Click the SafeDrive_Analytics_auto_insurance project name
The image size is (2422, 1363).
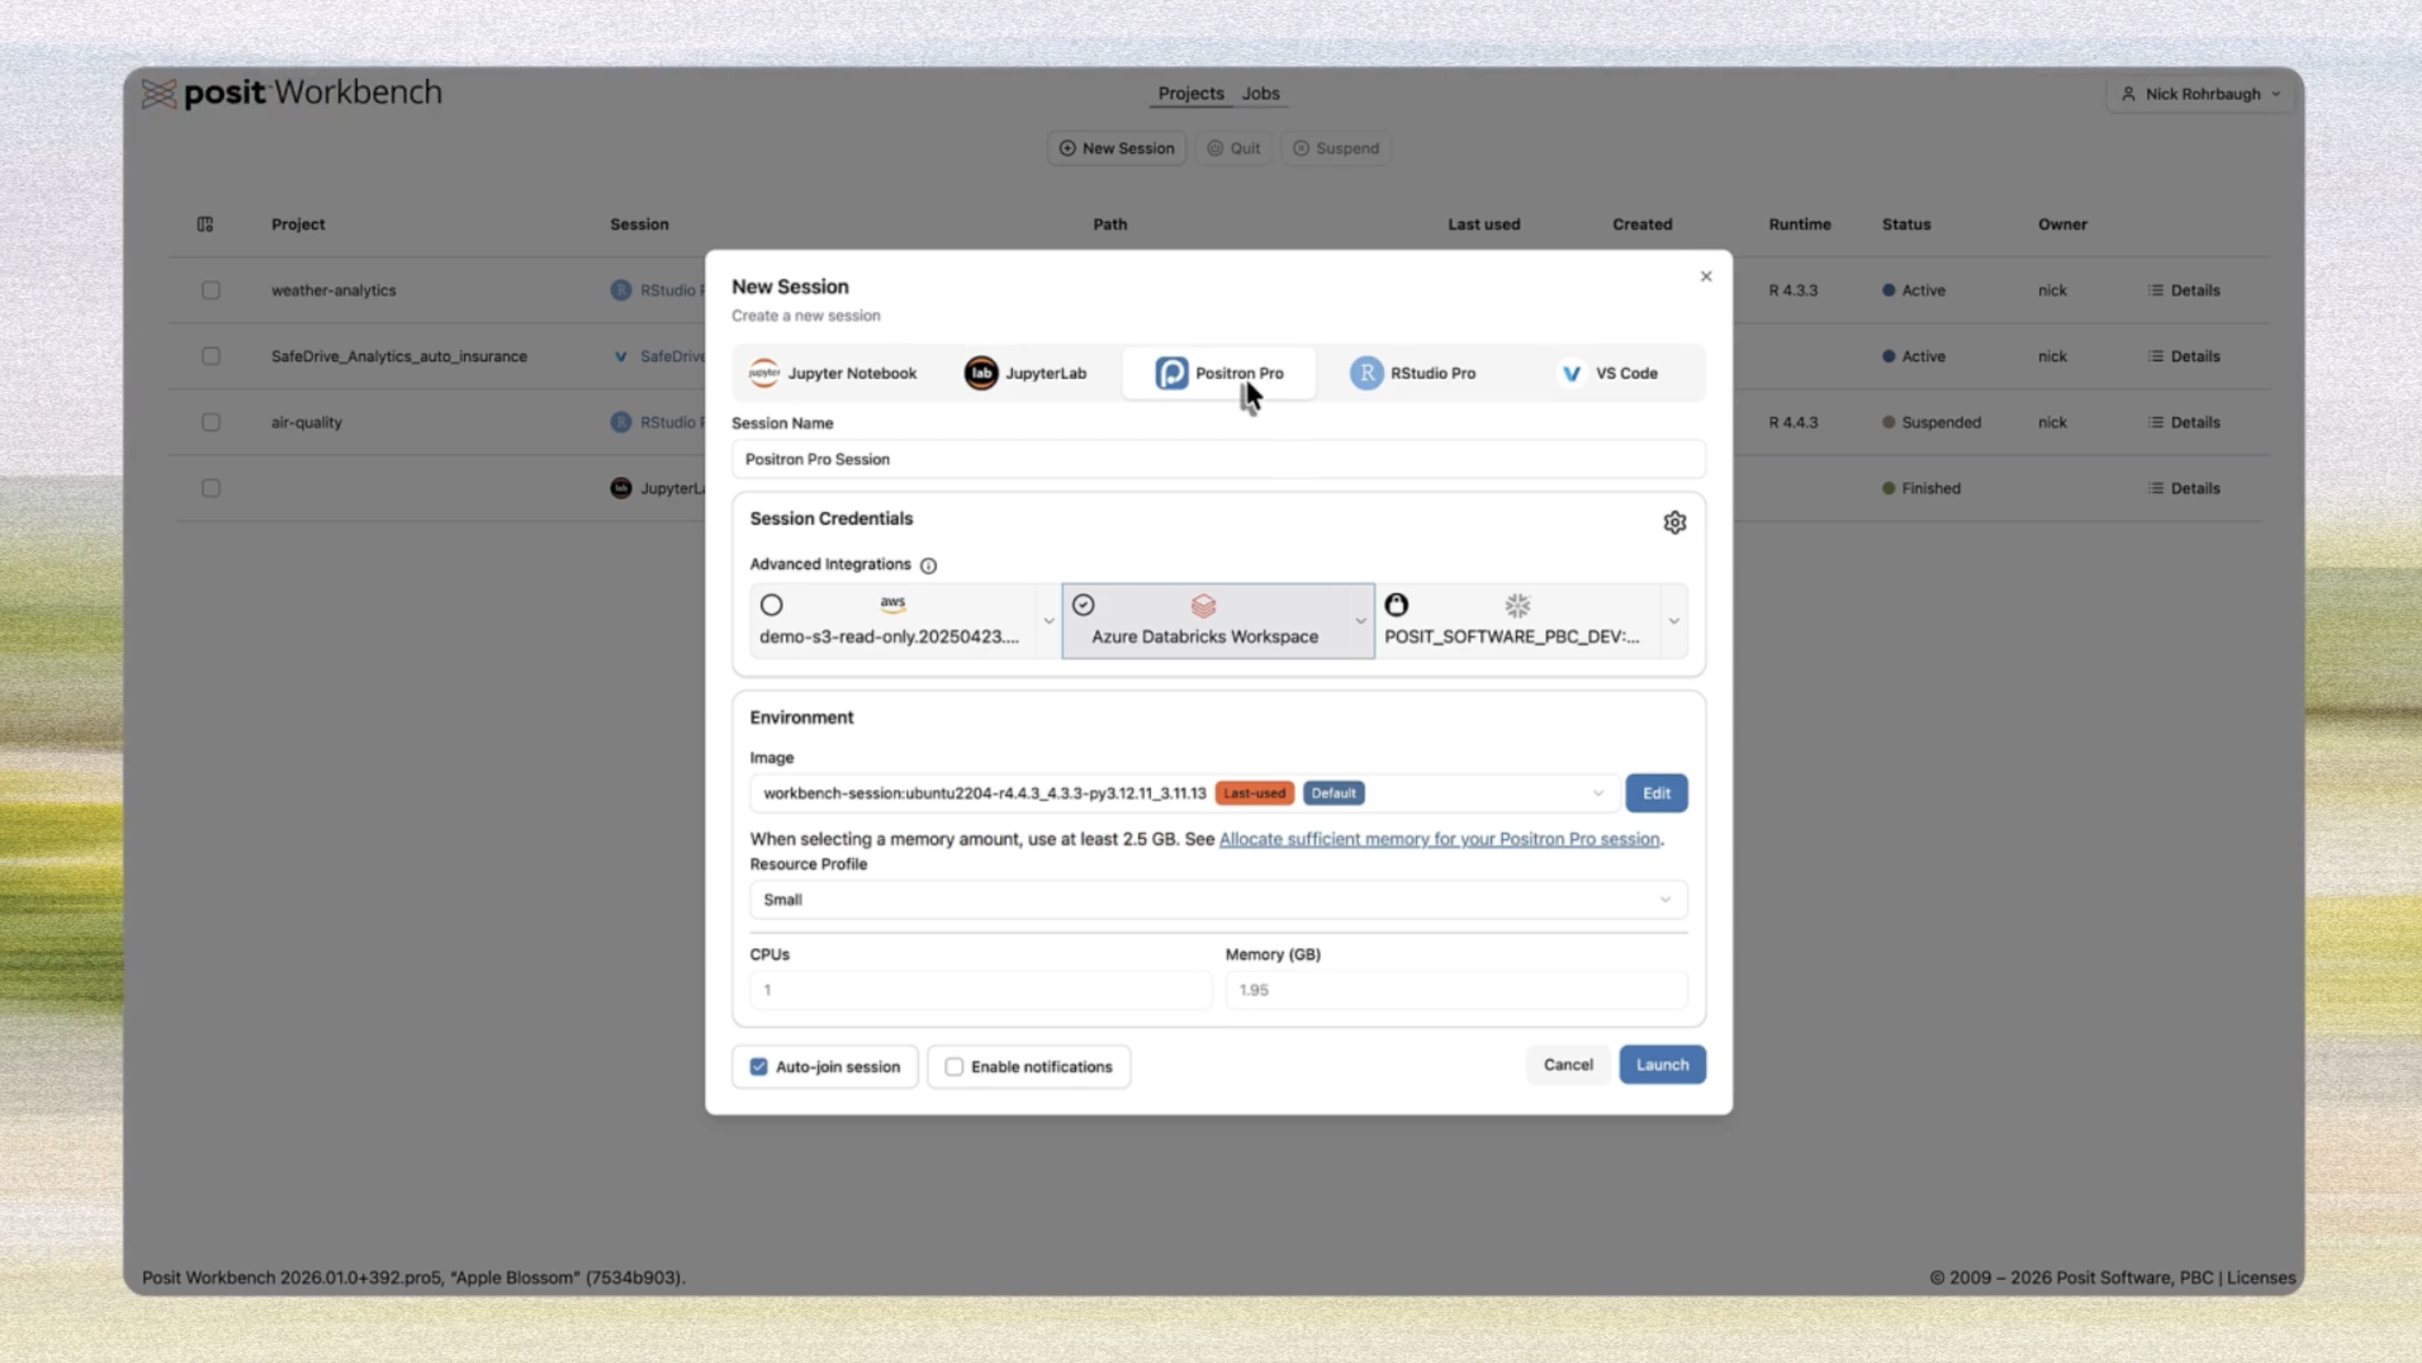click(x=400, y=356)
